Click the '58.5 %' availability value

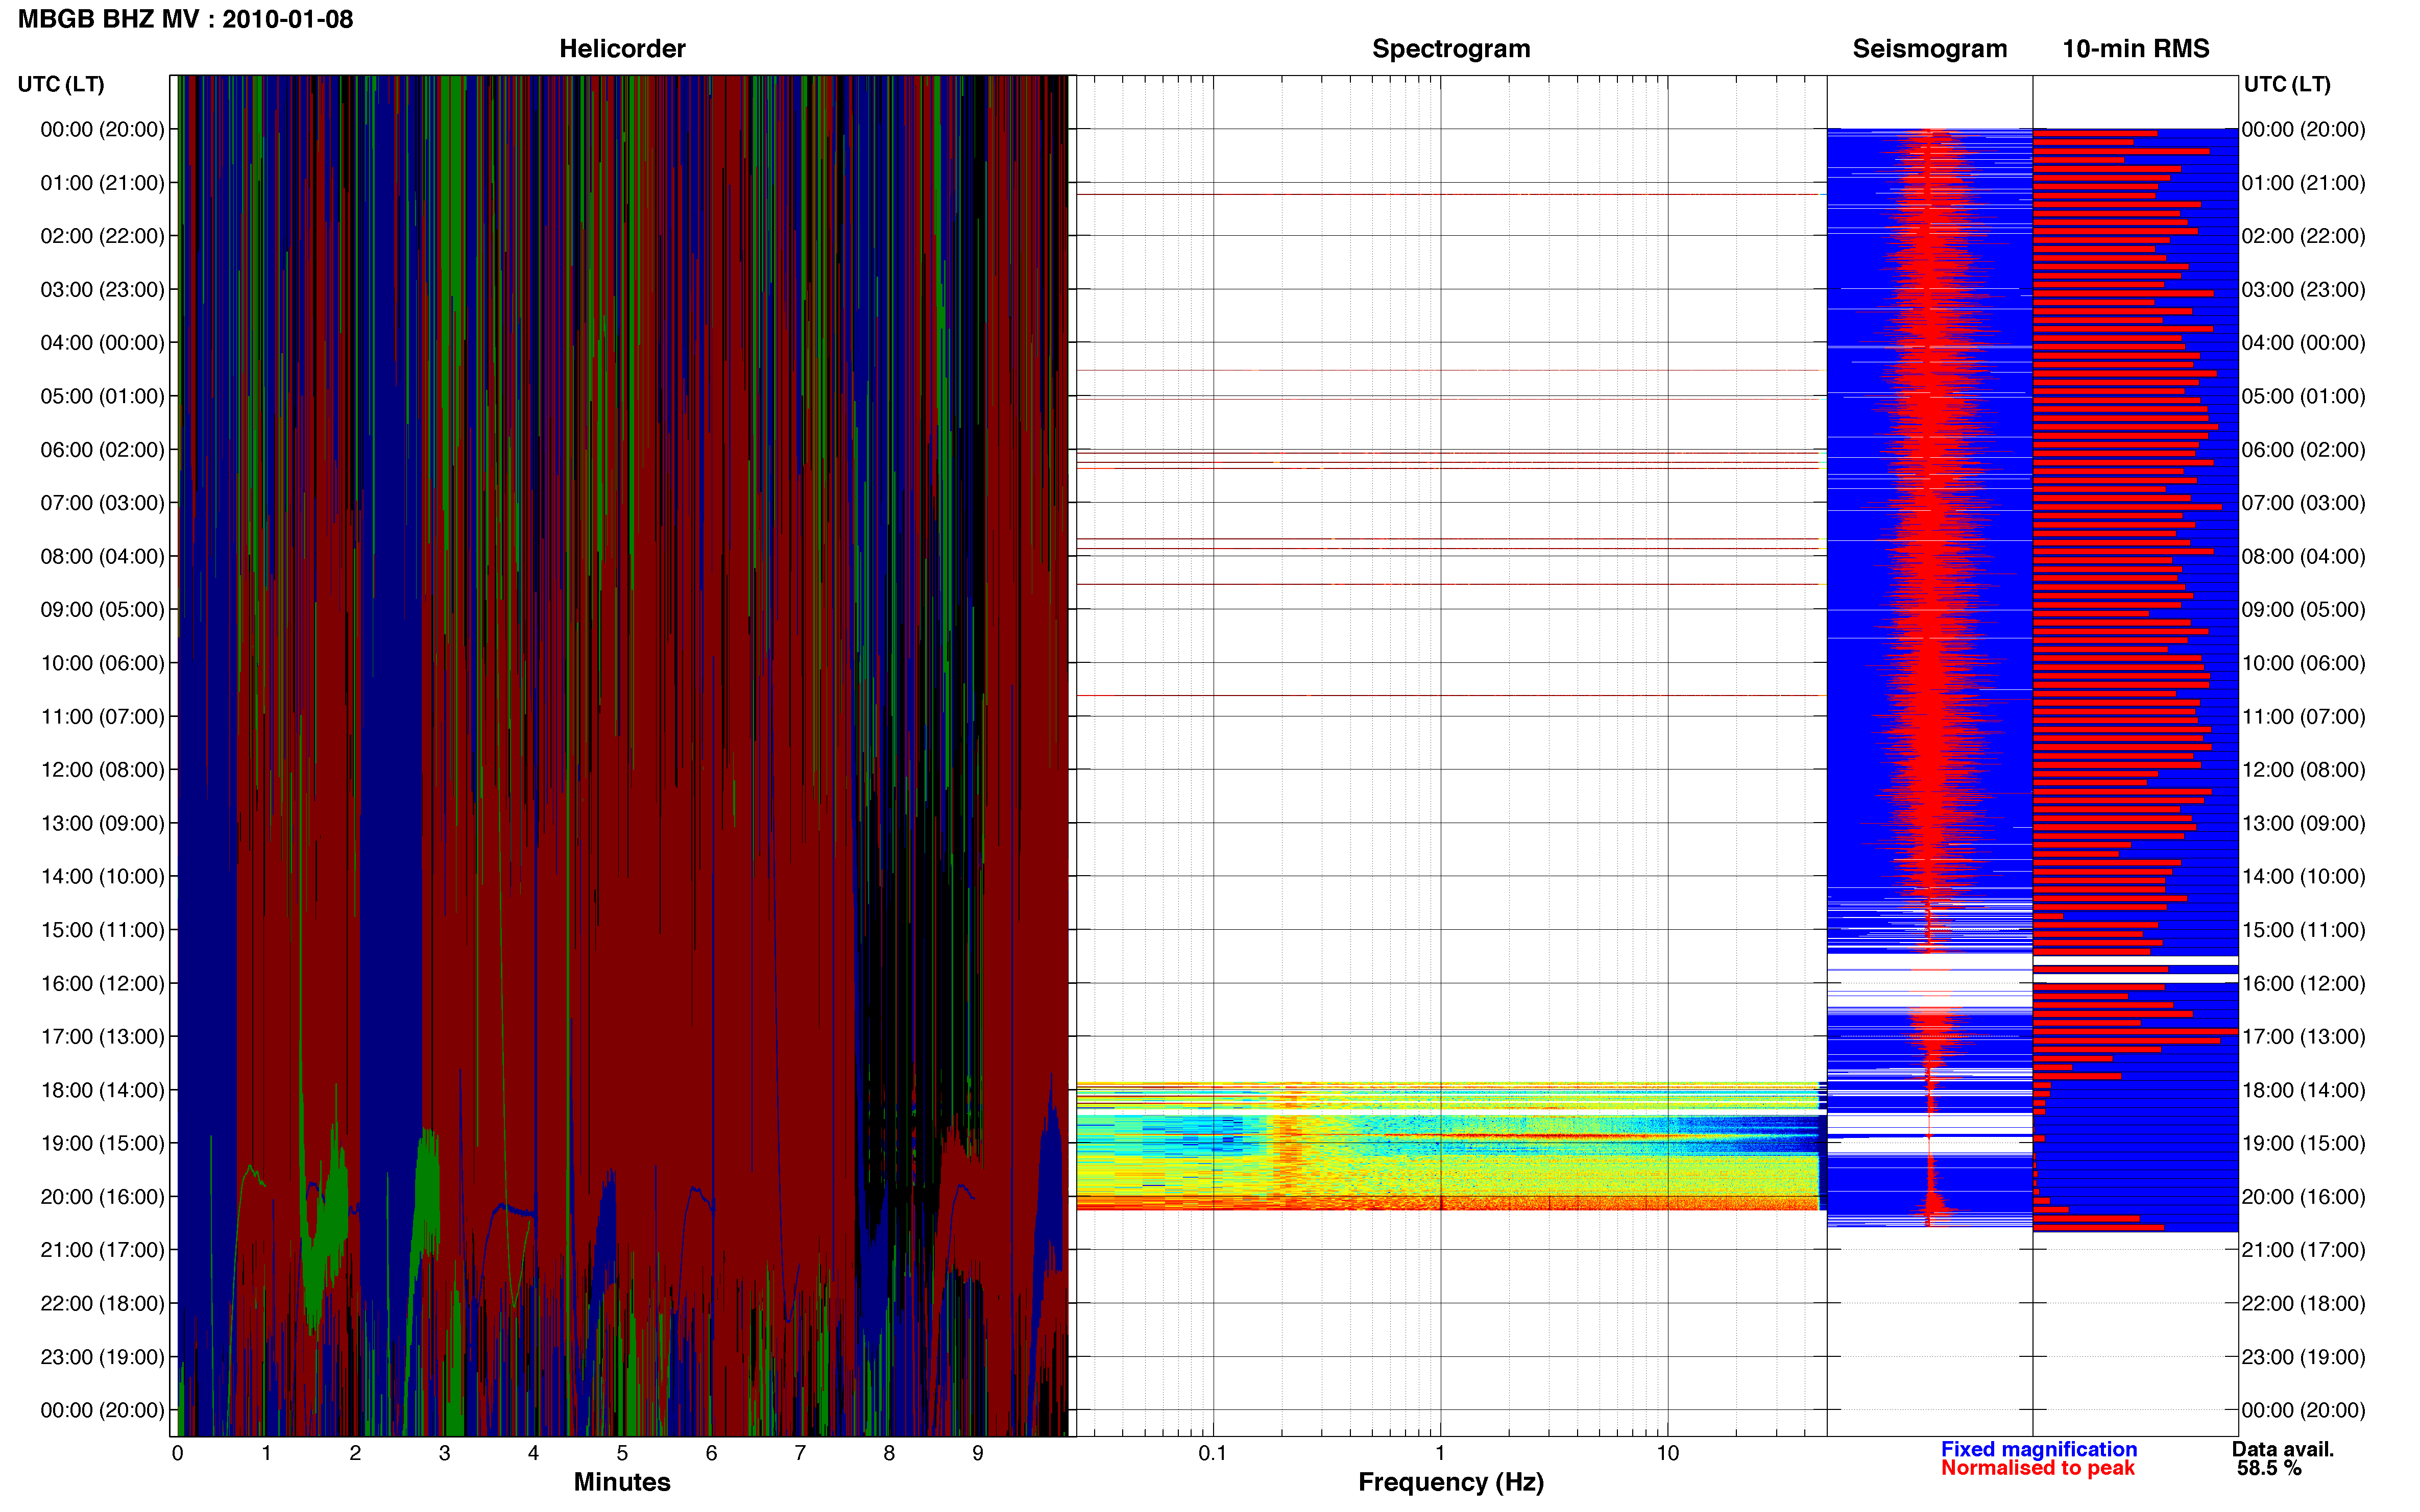[x=2269, y=1468]
